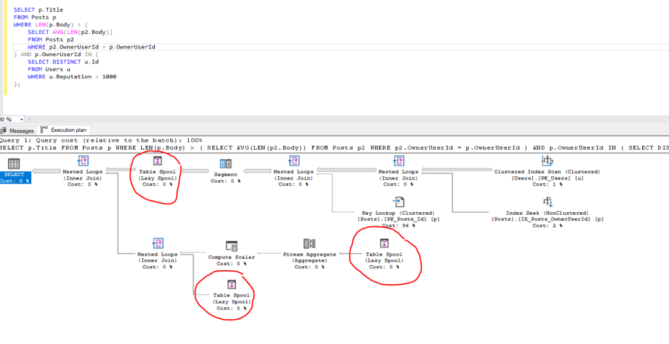Click the SELECT operator node icon
The image size is (669, 344).
(x=13, y=164)
